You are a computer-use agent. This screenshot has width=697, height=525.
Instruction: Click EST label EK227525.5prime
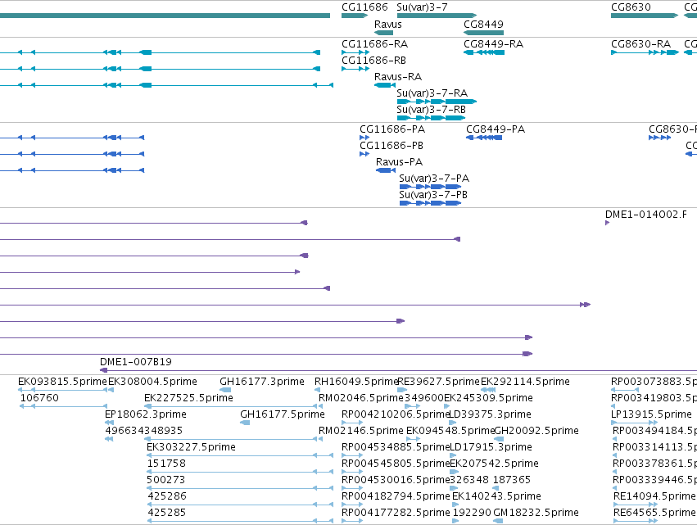tap(188, 398)
